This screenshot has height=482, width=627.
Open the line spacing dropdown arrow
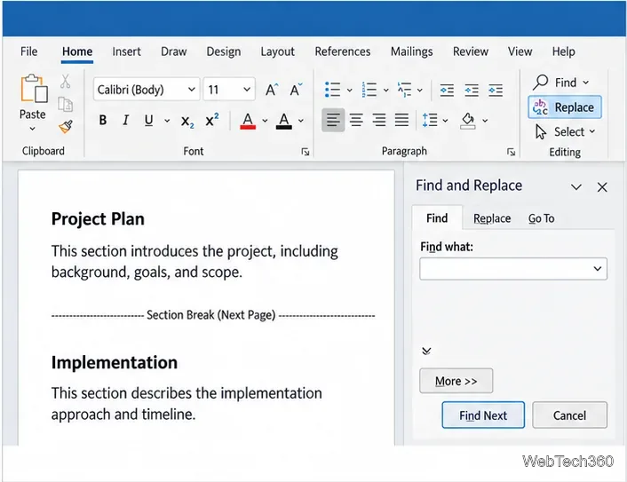point(445,121)
